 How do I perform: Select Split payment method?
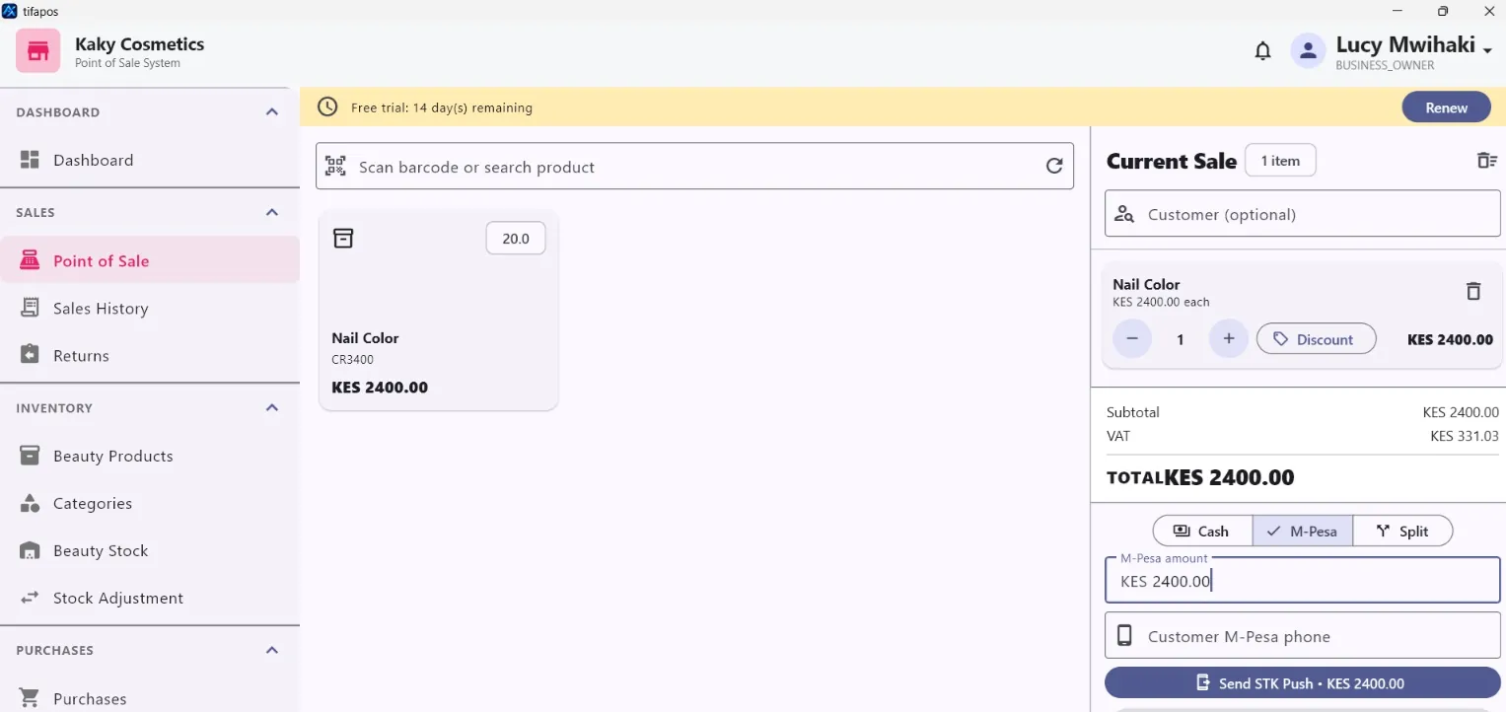pos(1402,531)
